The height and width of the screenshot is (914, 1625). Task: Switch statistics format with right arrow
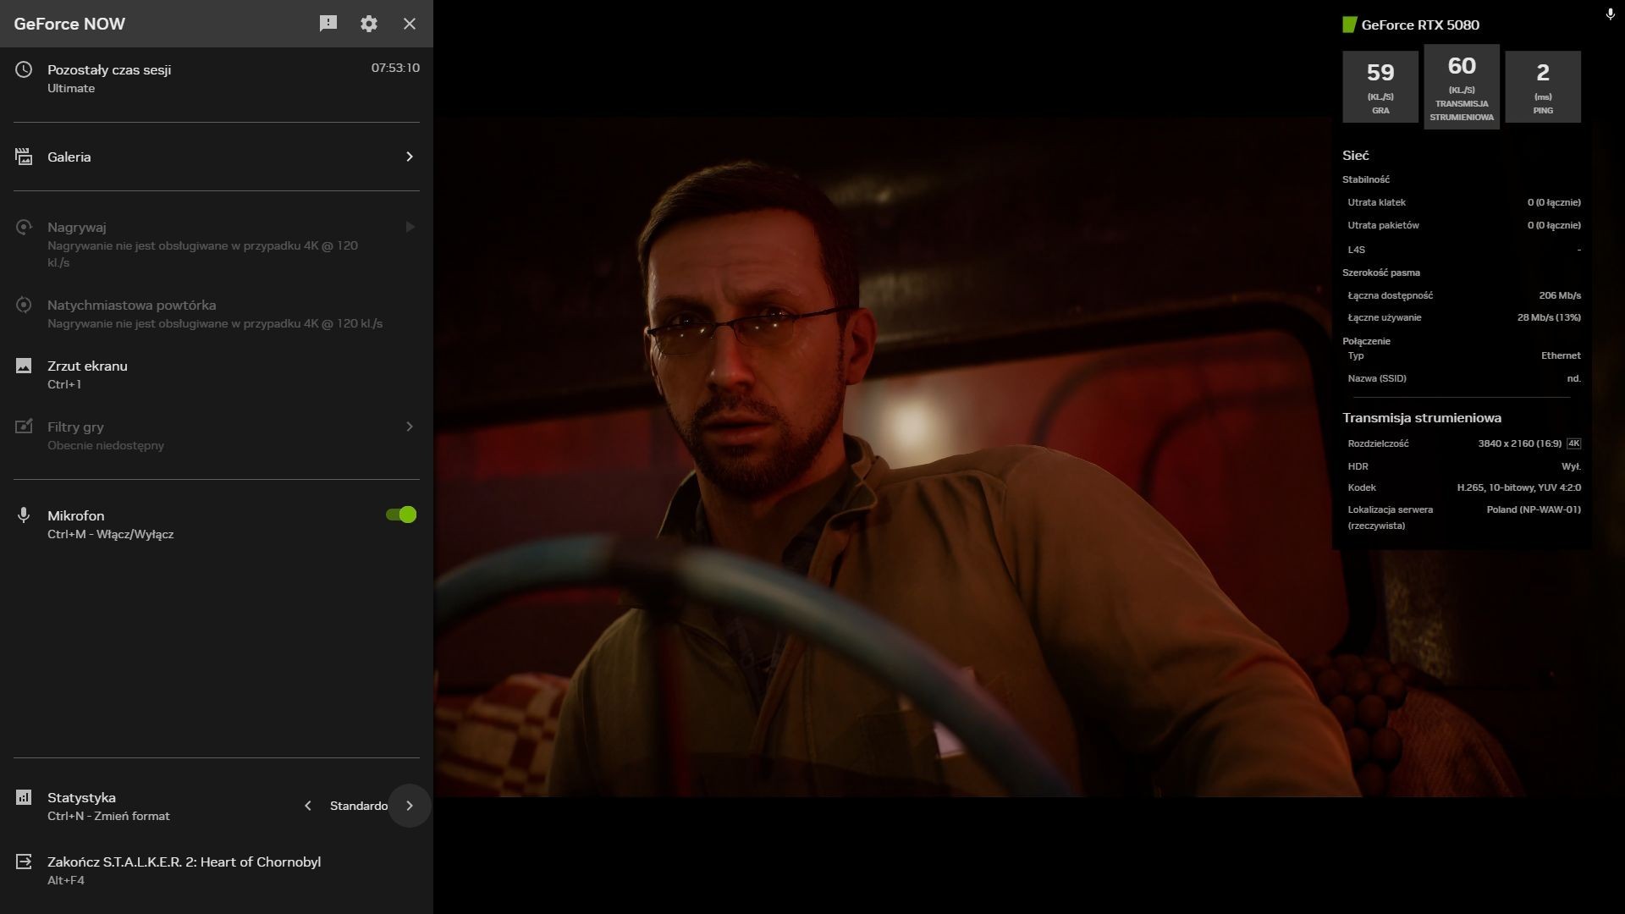[410, 806]
